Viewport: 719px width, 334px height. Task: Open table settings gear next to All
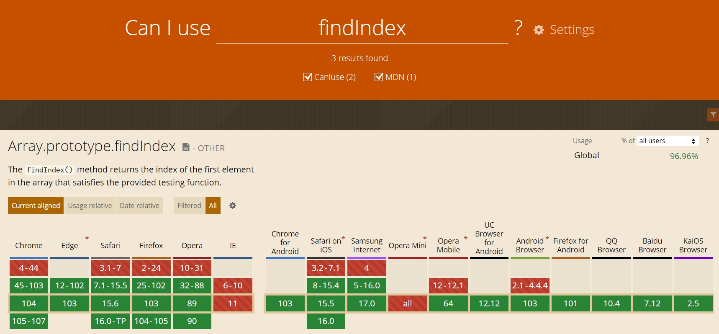pos(233,206)
